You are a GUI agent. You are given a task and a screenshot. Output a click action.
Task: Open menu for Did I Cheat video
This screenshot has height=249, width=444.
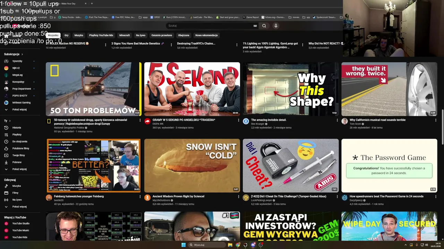[x=337, y=197]
